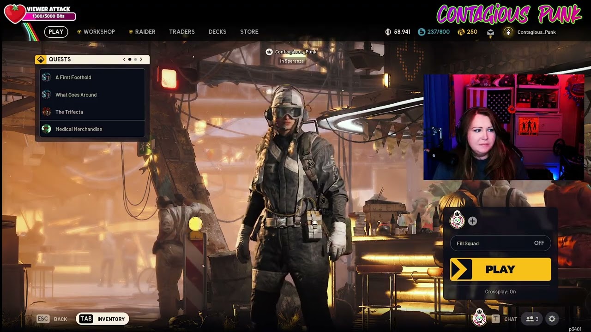This screenshot has height=332, width=591.
Task: Click the In Speranza status text
Action: 292,61
